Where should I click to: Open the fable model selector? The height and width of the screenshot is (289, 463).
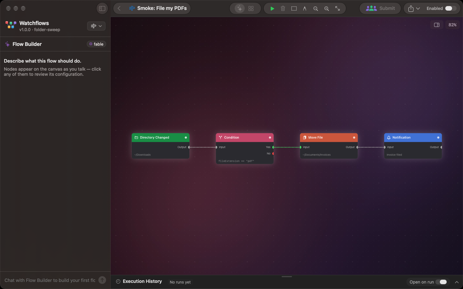(96, 44)
